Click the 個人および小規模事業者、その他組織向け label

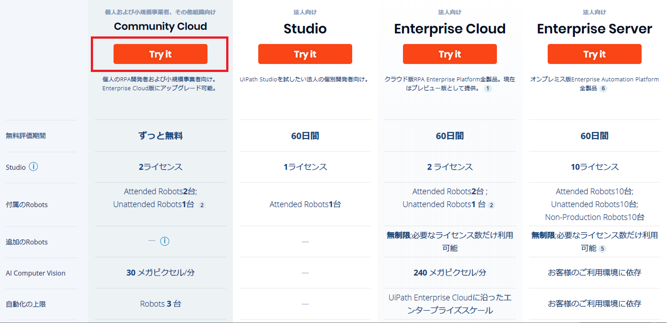coord(160,12)
